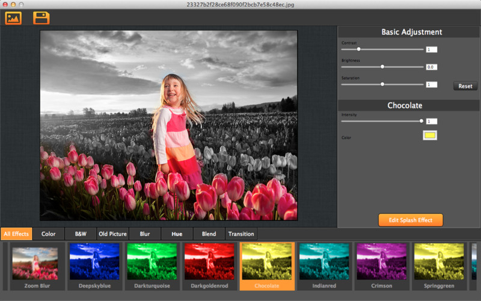Apply the Crimson effect thumbnail
Image resolution: width=481 pixels, height=301 pixels.
pyautogui.click(x=382, y=266)
